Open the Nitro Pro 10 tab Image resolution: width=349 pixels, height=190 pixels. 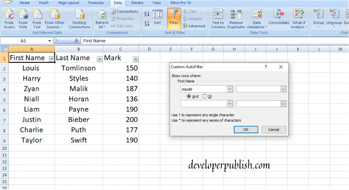(181, 3)
